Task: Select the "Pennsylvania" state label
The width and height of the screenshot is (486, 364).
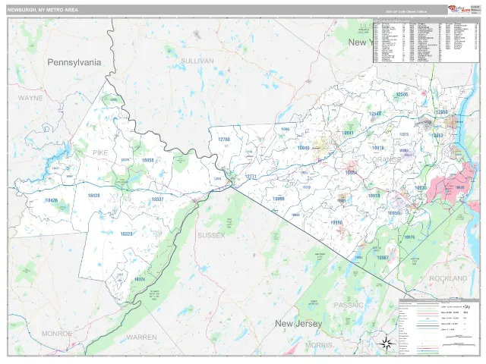Action: (74, 62)
